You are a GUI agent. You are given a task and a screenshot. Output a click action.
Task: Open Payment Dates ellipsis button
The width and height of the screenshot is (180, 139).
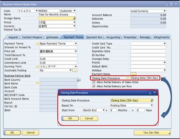point(133,74)
